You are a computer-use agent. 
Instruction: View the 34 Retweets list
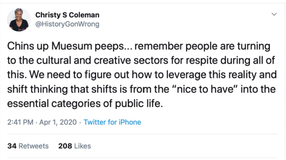click(28, 146)
